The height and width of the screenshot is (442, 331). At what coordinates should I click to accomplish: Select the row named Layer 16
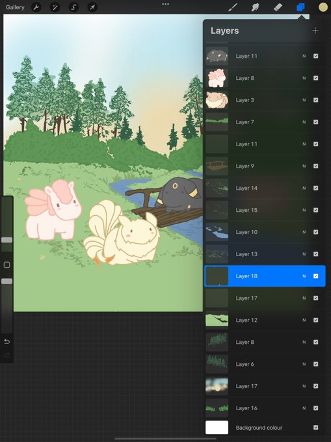pyautogui.click(x=265, y=408)
